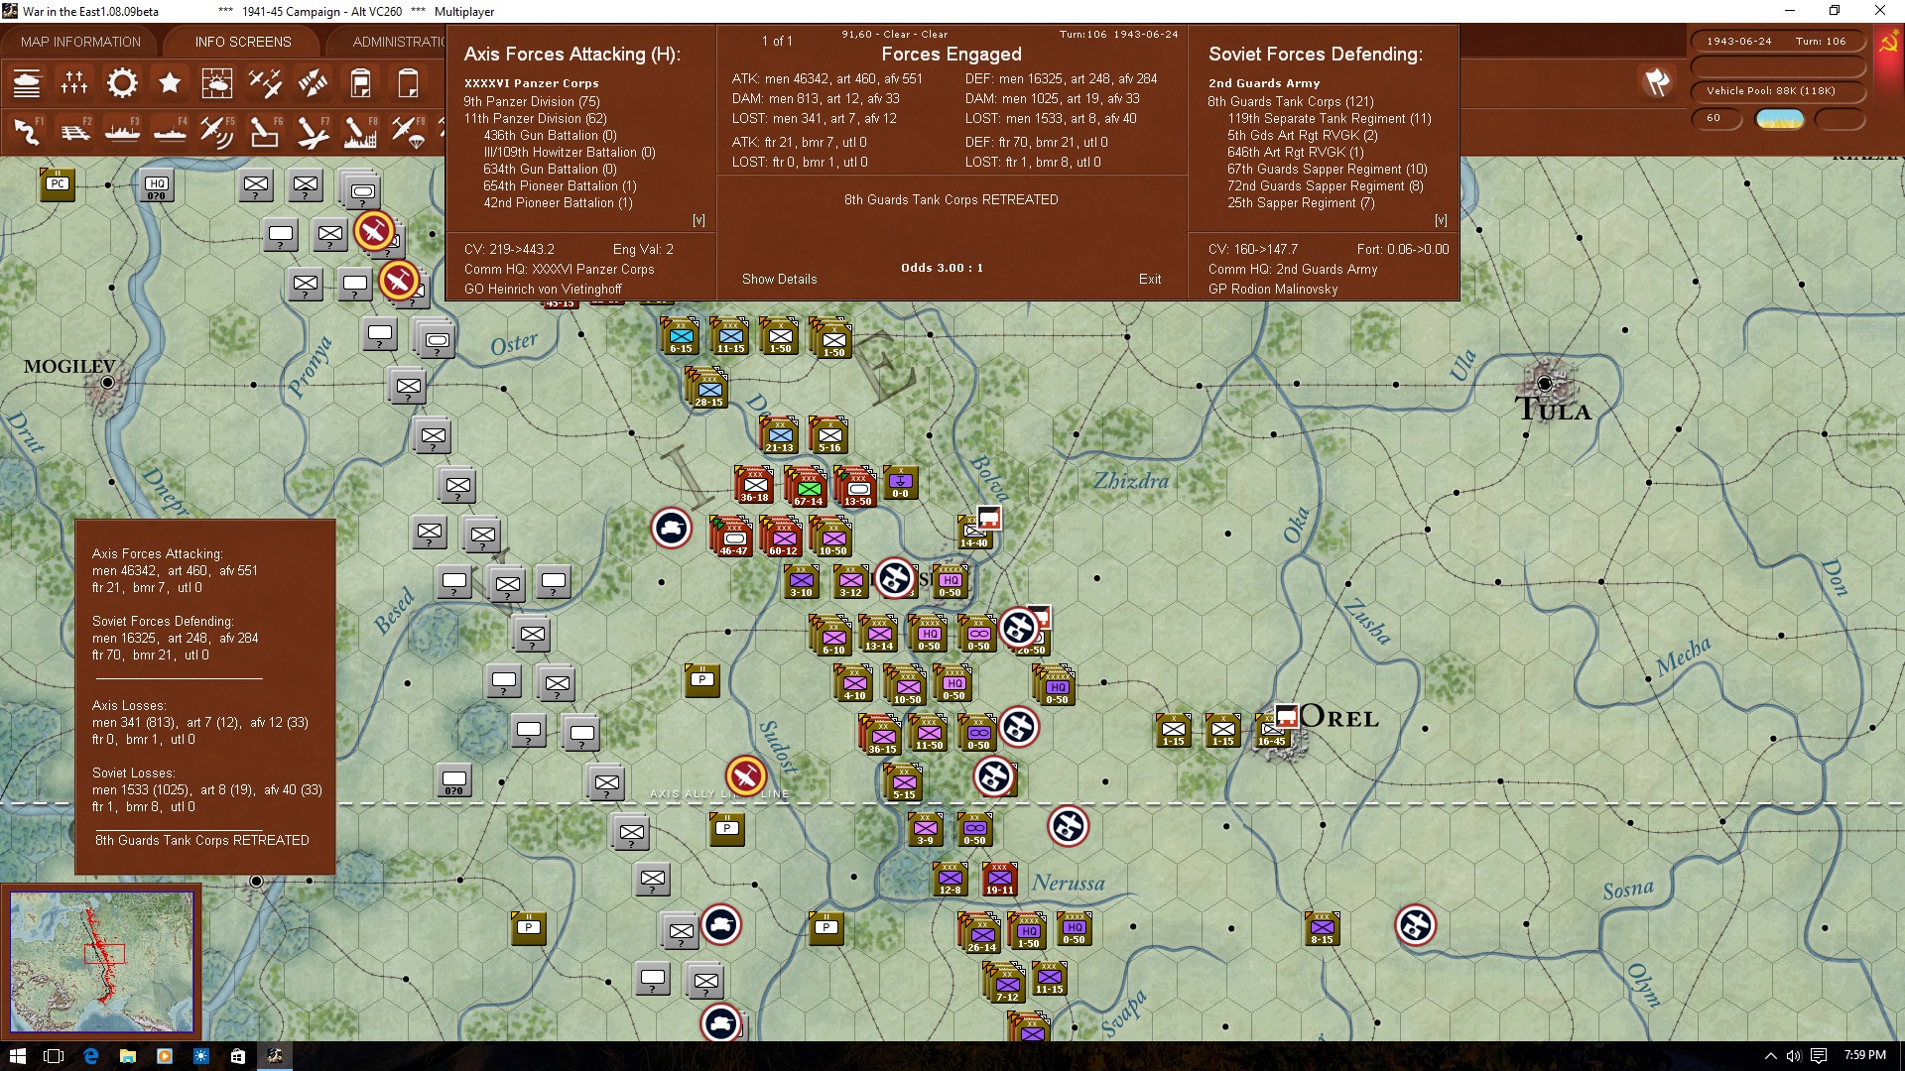Viewport: 1905px width, 1071px height.
Task: Select F3 naval transport ship mode
Action: [122, 131]
